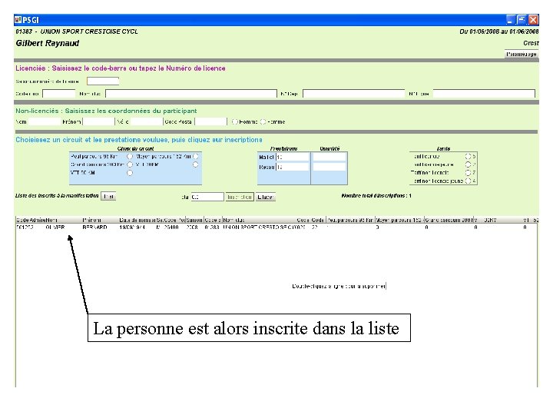Click the PSGI application icon in title bar

coord(18,20)
